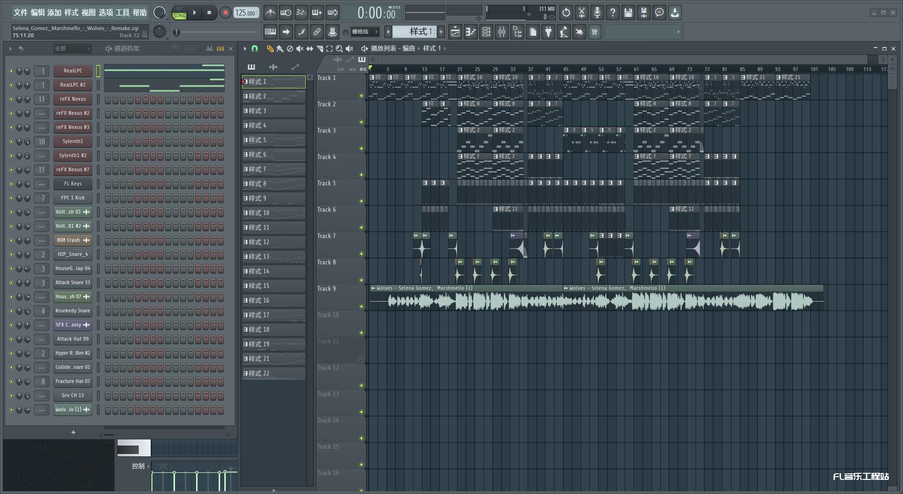
Task: Select the zoom magnifier tool in playlist
Action: (339, 48)
